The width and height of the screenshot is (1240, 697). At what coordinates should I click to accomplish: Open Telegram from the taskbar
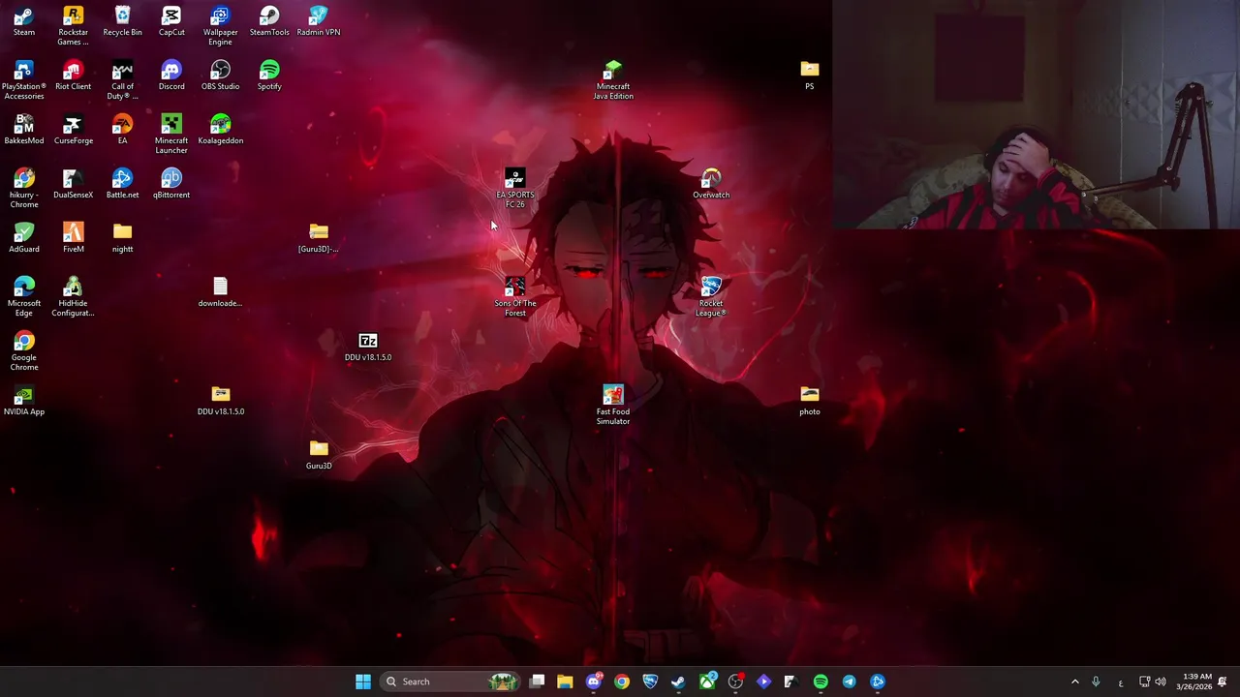point(849,682)
